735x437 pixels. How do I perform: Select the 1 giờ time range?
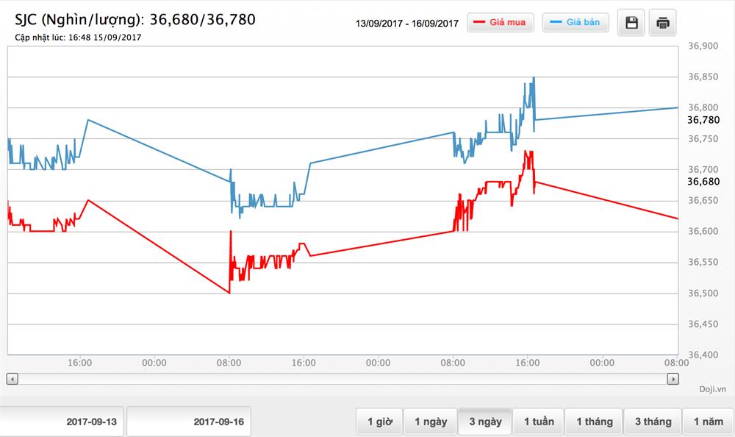click(379, 422)
